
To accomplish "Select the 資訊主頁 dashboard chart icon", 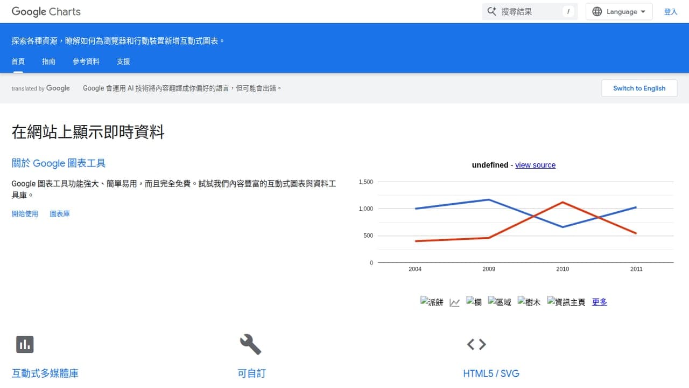I will pos(566,302).
